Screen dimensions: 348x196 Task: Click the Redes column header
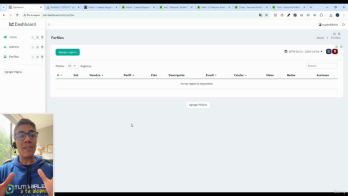pos(291,75)
